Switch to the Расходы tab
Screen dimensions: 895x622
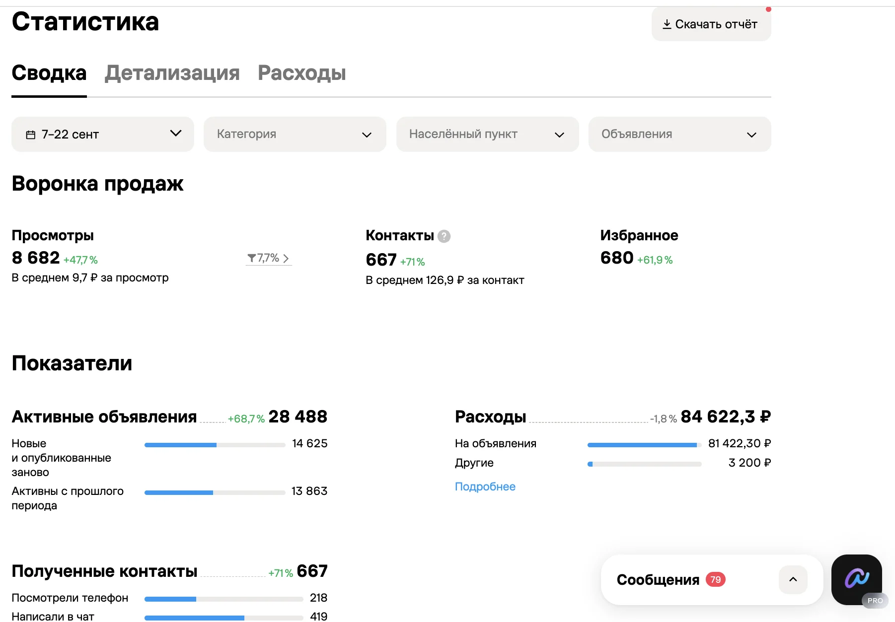[302, 73]
